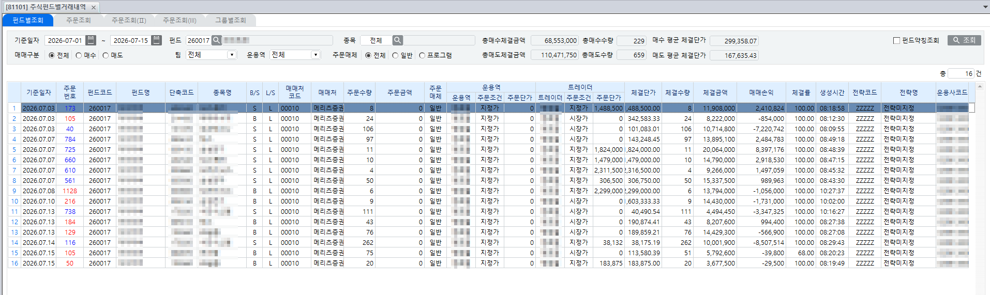990x295 pixels.
Task: Edit the start date field 2026-07-01
Action: pos(65,40)
